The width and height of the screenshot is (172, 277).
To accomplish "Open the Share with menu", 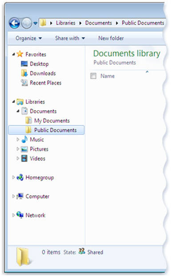I will click(70, 38).
